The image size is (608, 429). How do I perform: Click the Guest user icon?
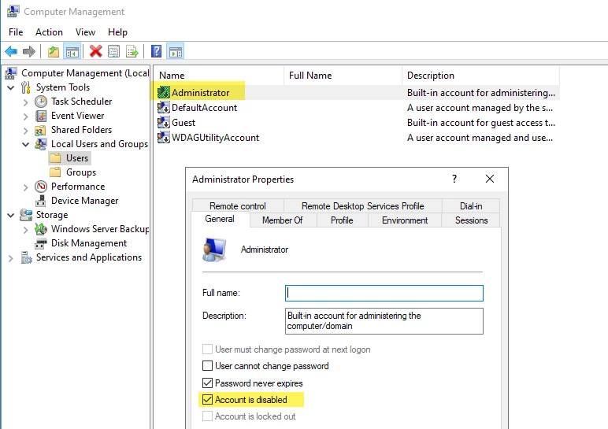tap(163, 122)
